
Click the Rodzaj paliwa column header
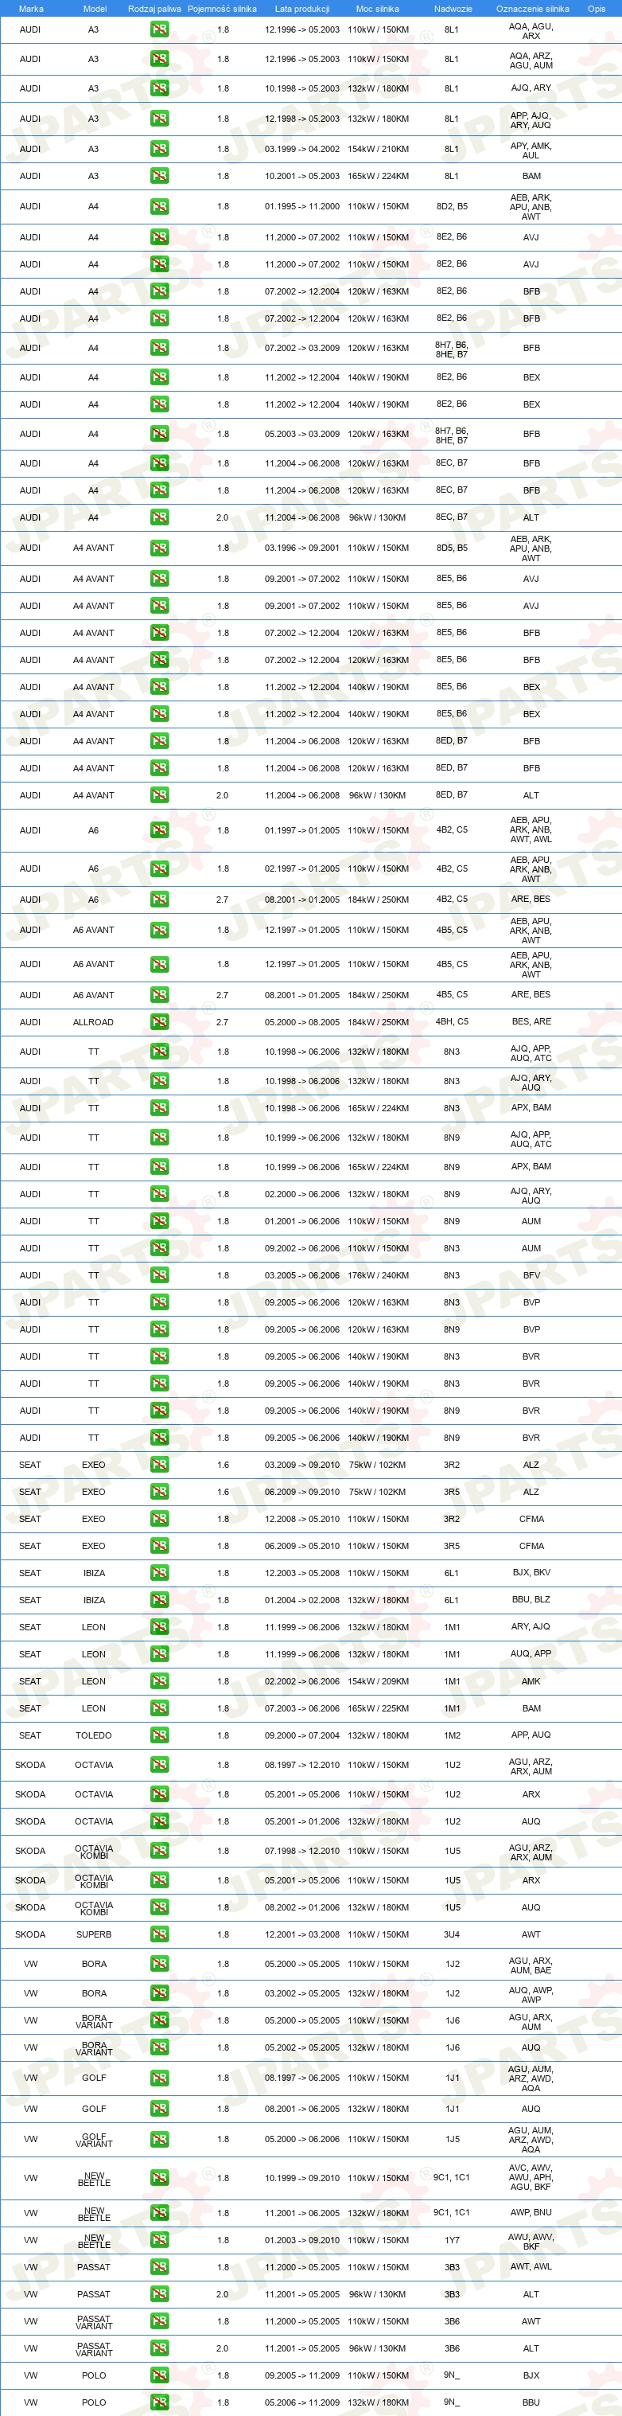point(154,9)
